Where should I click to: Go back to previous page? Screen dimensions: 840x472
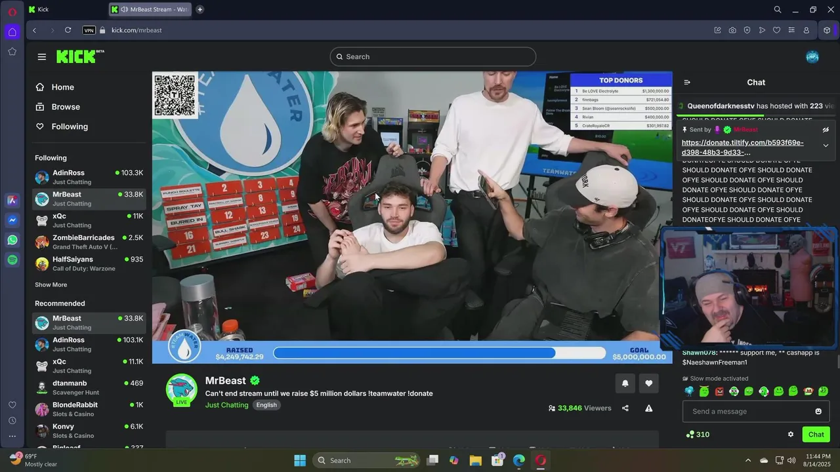34,30
